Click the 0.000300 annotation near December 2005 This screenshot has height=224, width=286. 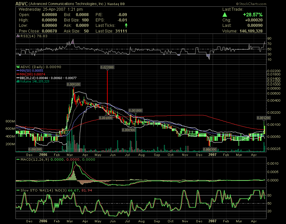pyautogui.click(x=35, y=150)
